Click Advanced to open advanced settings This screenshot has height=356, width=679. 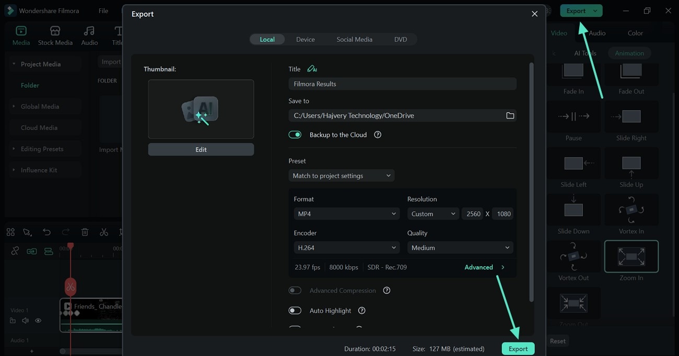pos(479,267)
